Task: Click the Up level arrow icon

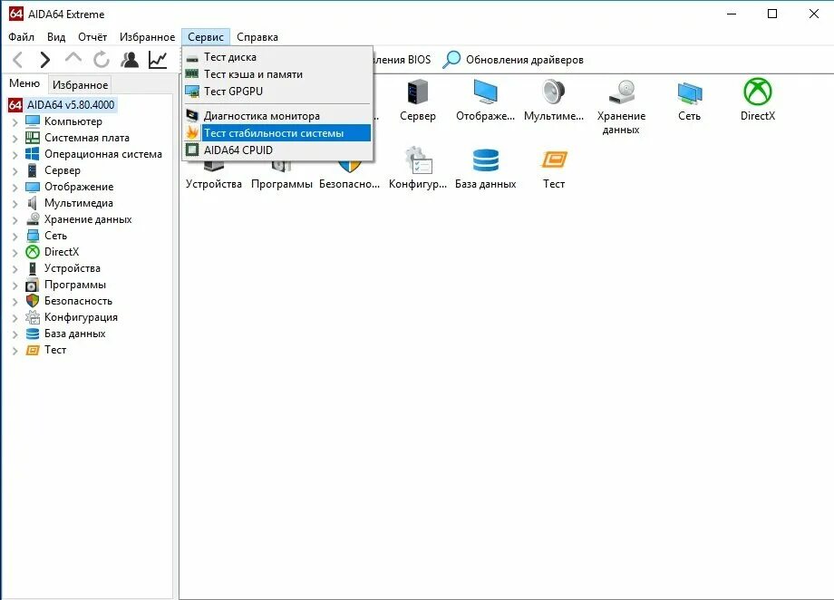Action: (73, 57)
